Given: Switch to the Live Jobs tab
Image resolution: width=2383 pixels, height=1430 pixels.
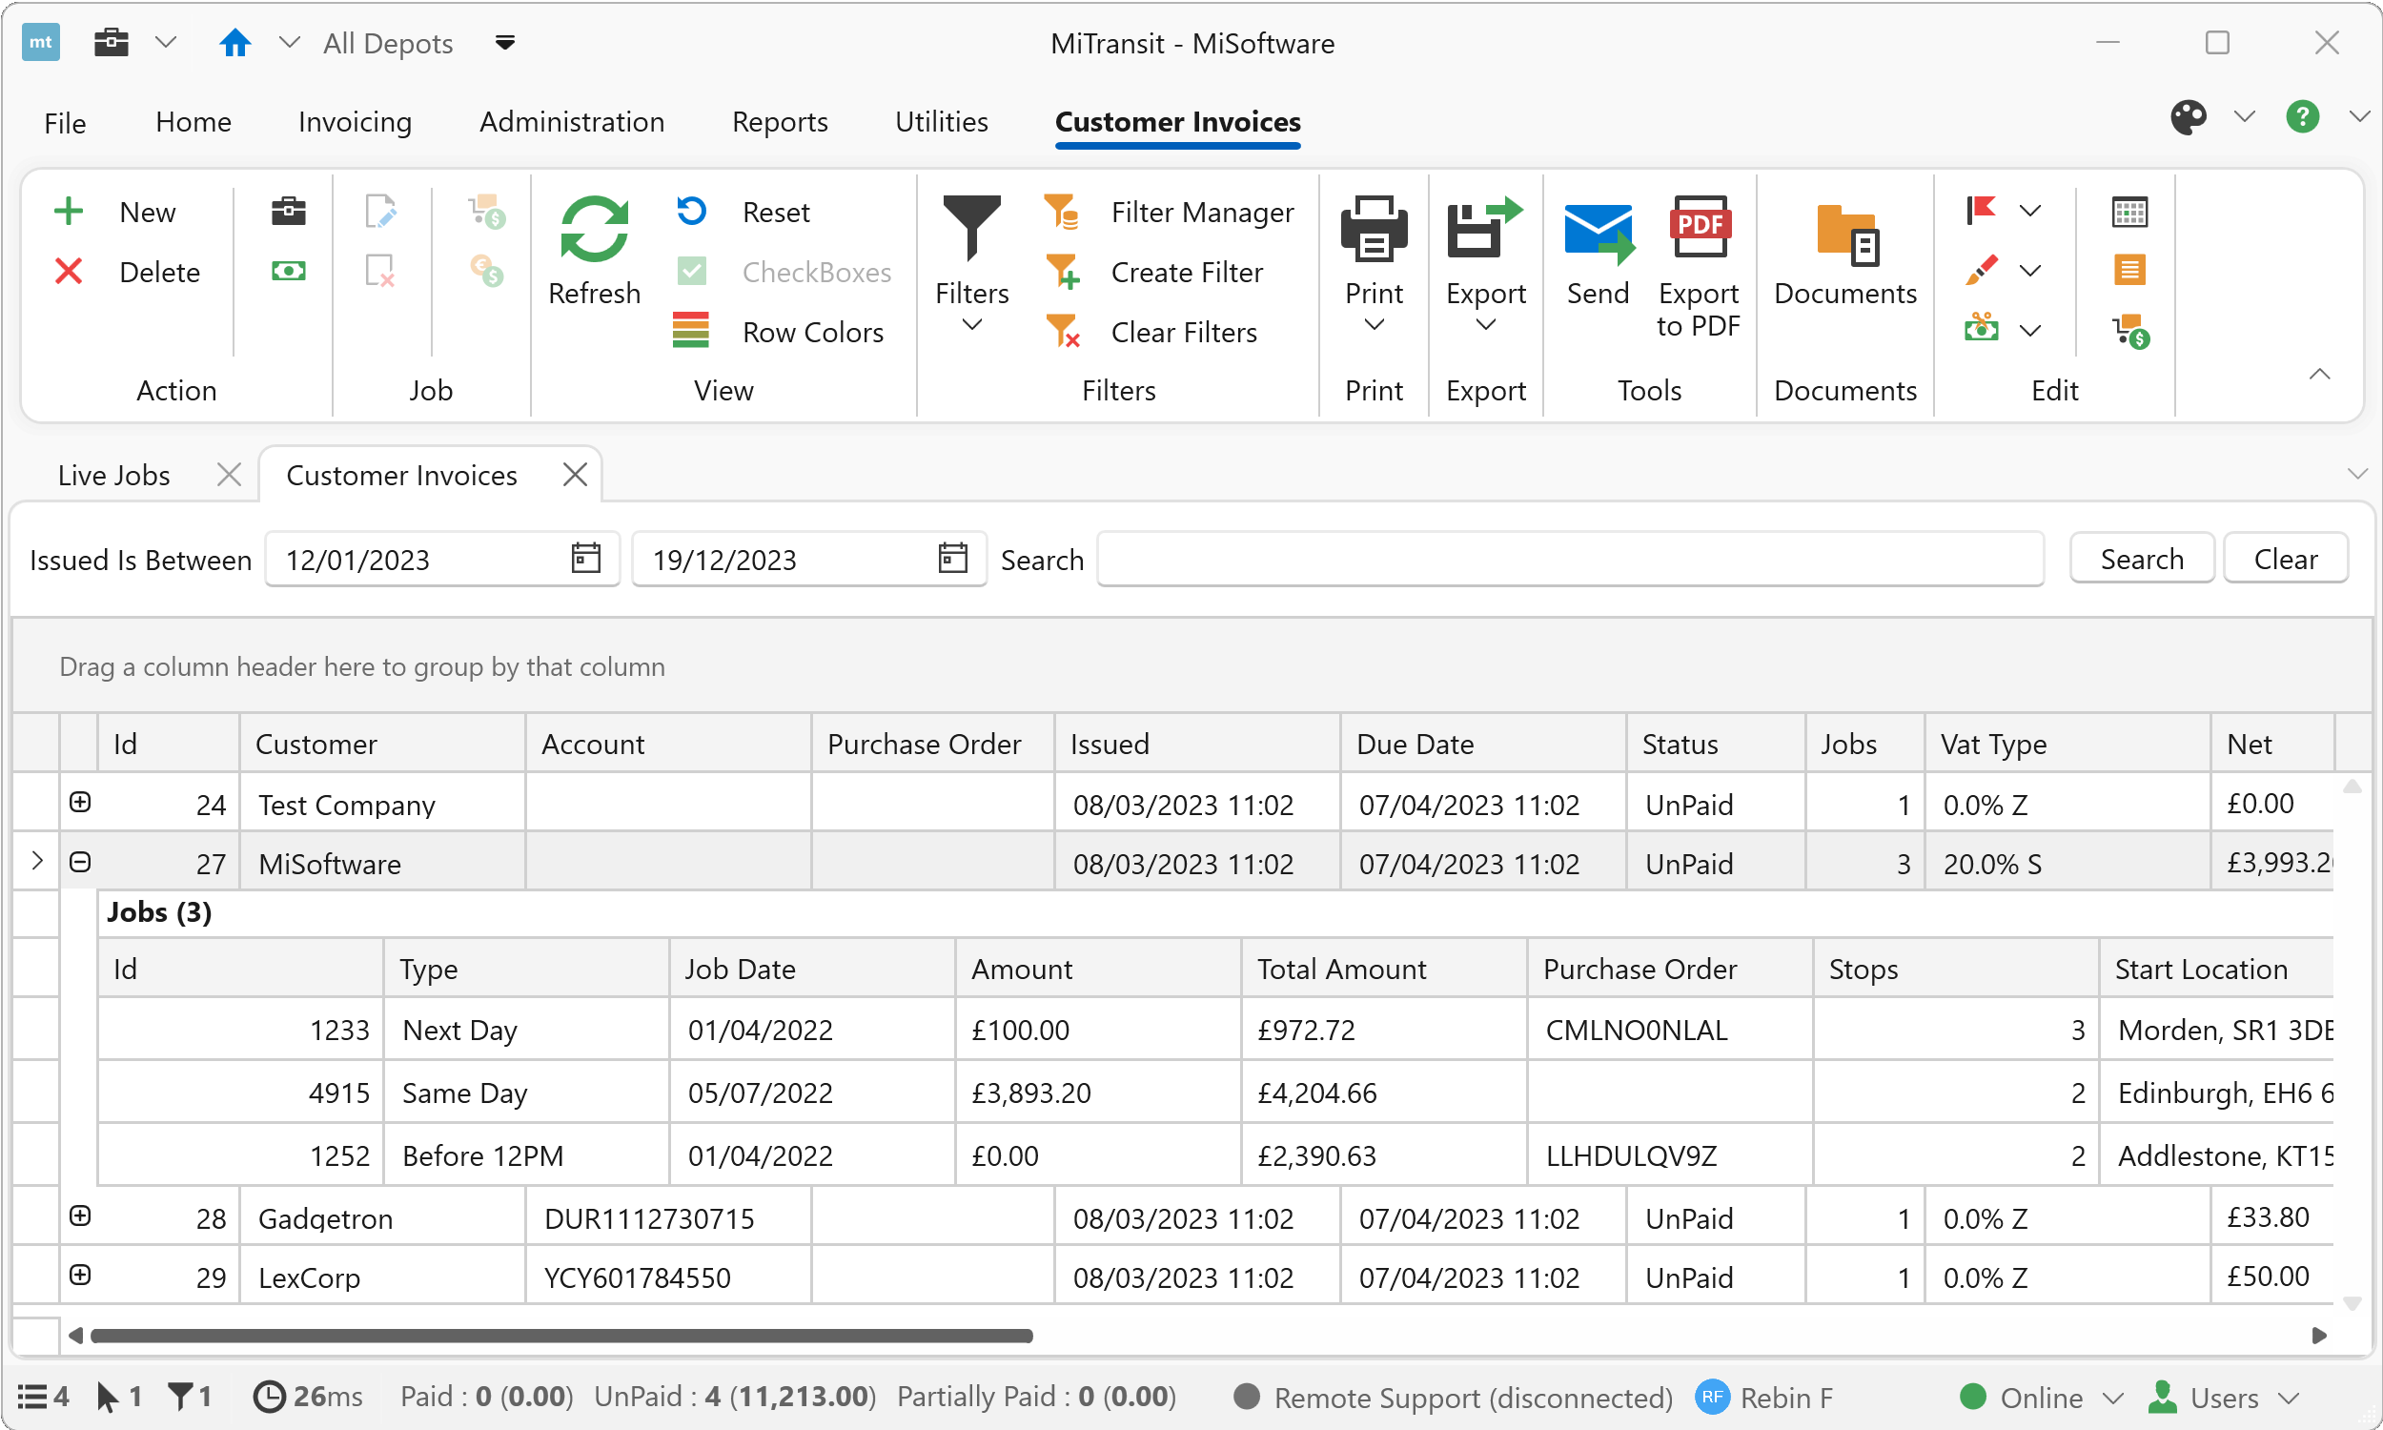Looking at the screenshot, I should (x=113, y=475).
